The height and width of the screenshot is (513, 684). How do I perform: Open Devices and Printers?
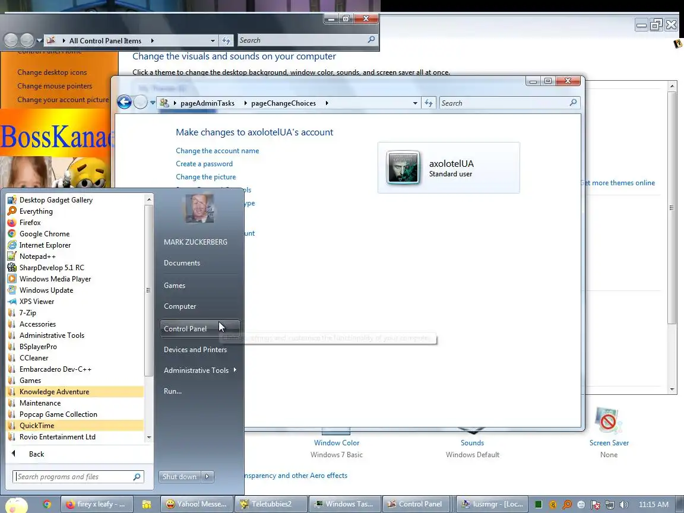click(x=195, y=350)
